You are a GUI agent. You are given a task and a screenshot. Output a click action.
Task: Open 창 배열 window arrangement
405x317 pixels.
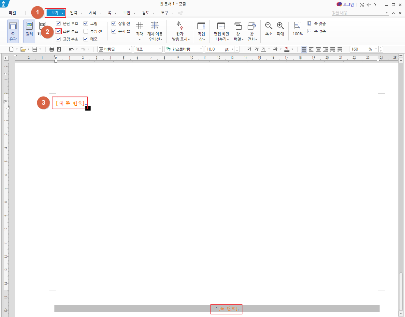coord(238,31)
